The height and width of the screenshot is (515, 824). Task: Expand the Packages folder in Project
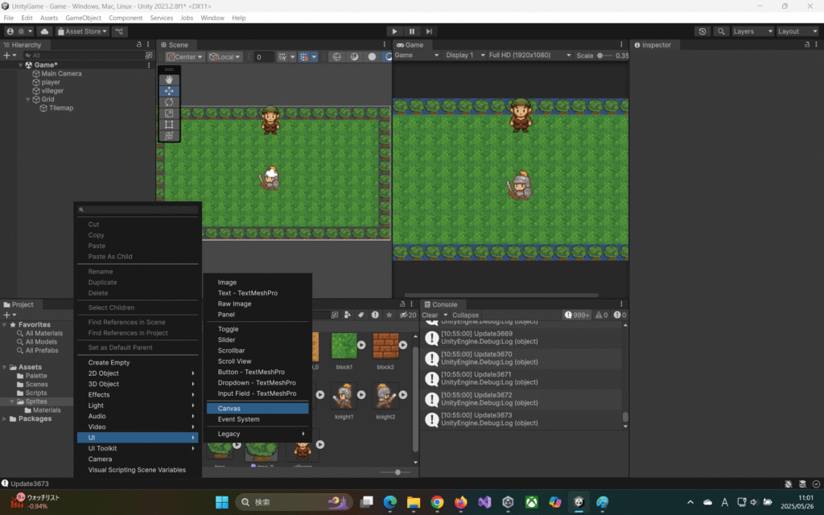pyautogui.click(x=5, y=418)
